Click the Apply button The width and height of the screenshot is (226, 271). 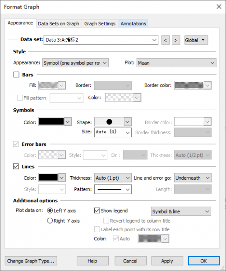(x=167, y=261)
